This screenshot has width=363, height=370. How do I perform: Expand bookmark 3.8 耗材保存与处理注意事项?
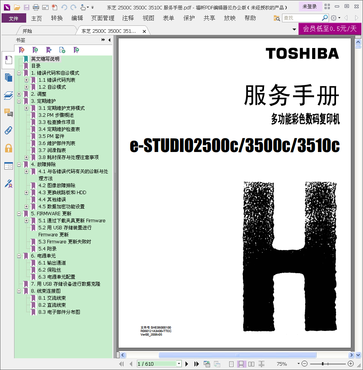tap(27, 157)
